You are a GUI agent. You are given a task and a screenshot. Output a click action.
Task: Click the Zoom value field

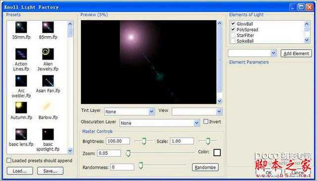pyautogui.click(x=109, y=153)
